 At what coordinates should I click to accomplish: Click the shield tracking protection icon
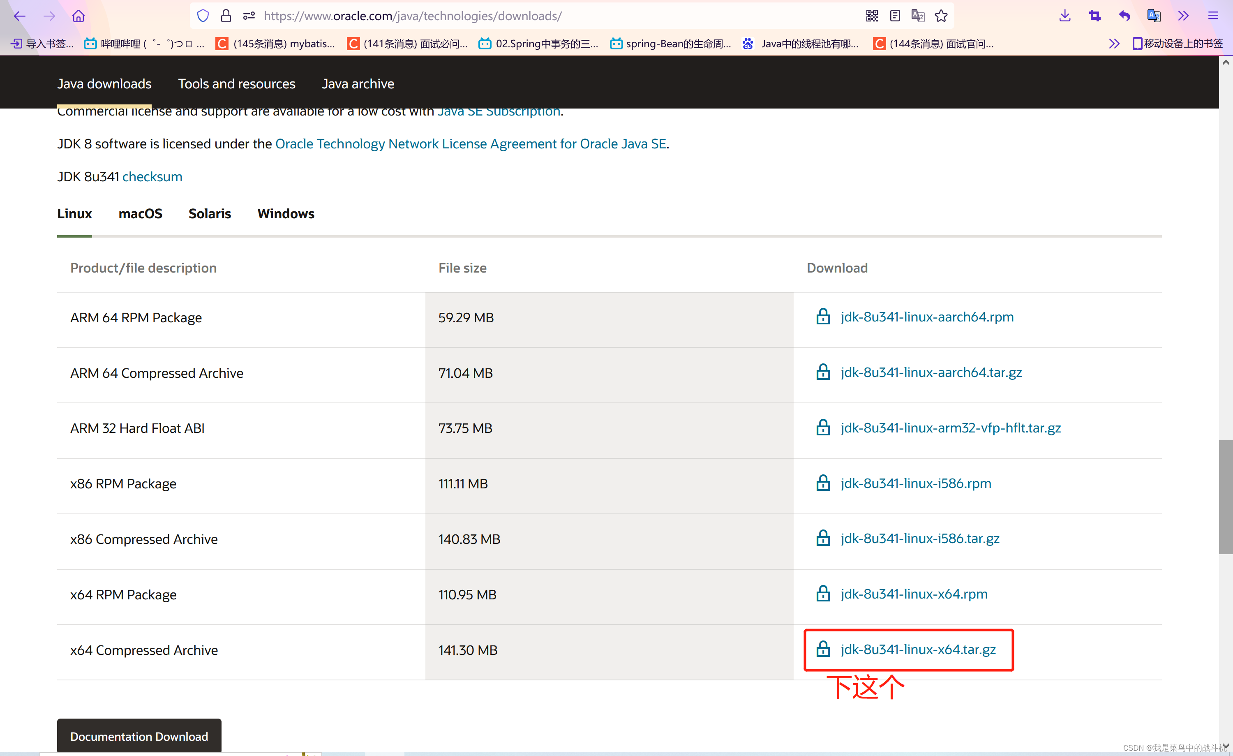tap(203, 16)
